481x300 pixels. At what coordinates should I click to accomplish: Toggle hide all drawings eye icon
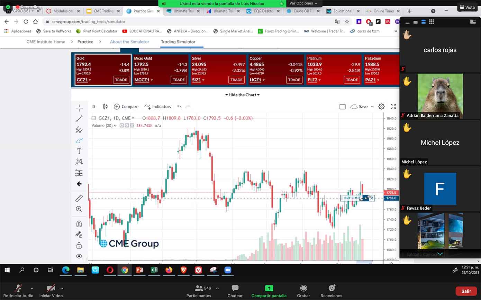[x=79, y=256]
